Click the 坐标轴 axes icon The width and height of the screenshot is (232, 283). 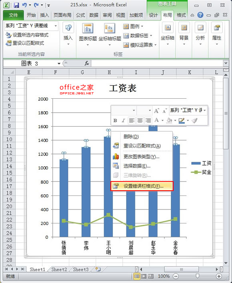point(168,28)
